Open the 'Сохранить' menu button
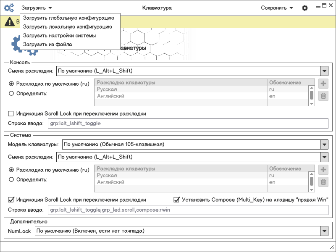This screenshot has height=252, width=336. [276, 8]
